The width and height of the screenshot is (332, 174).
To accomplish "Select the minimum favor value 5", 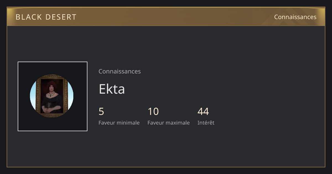I will click(101, 112).
